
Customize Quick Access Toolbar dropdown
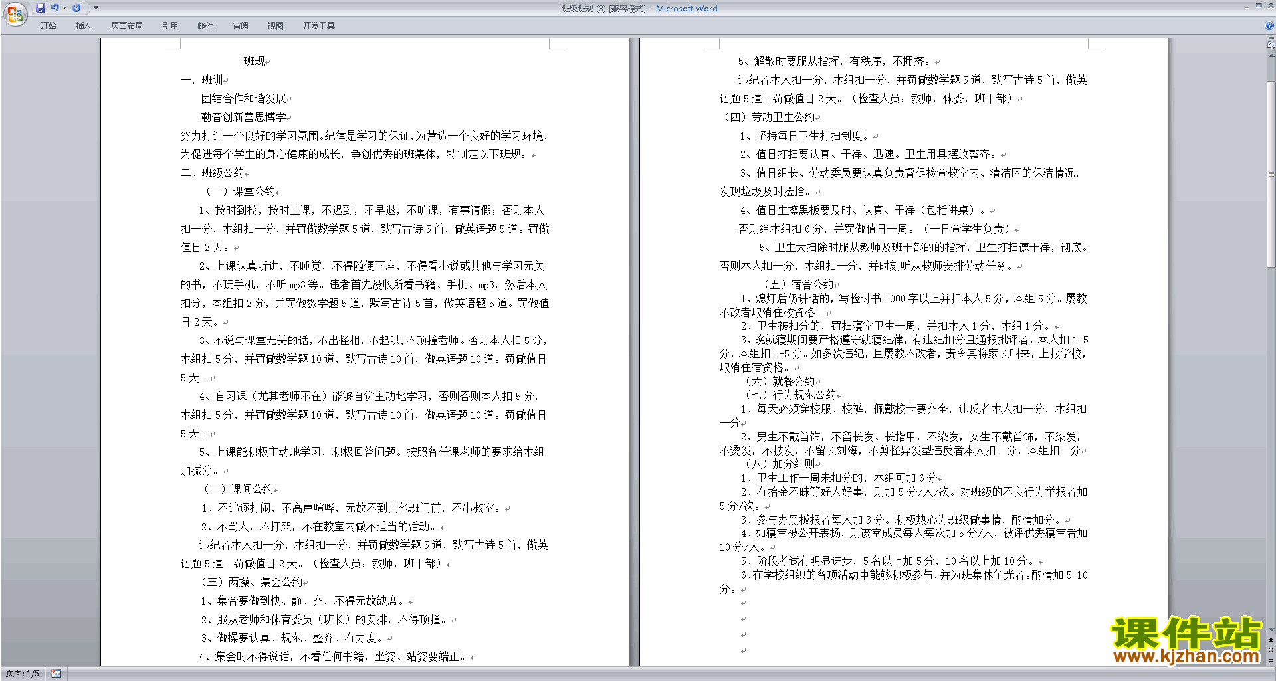pos(96,8)
